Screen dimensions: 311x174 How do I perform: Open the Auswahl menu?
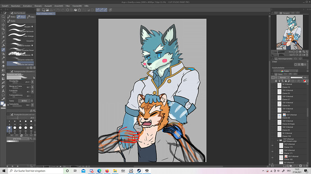click(x=48, y=6)
